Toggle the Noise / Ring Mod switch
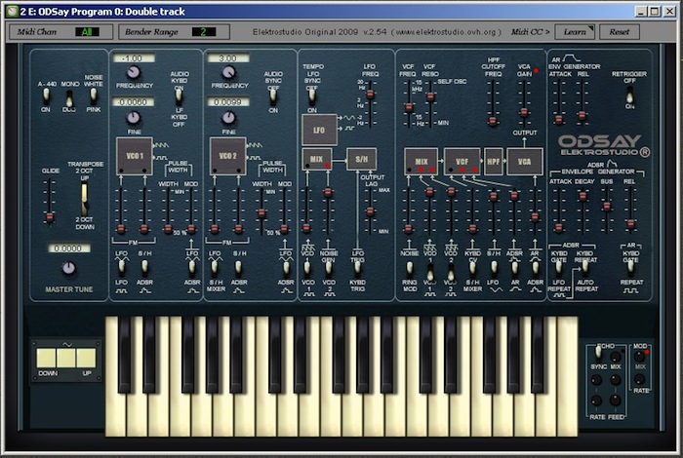Image resolution: width=683 pixels, height=458 pixels. [x=410, y=268]
